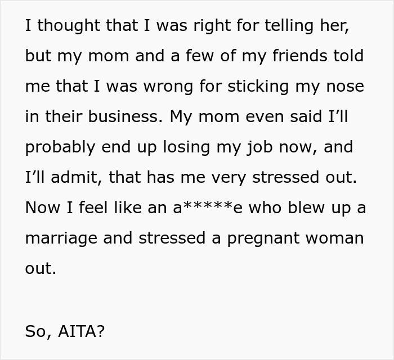Click the word "business."
The width and height of the screenshot is (394, 360).
[126, 116]
